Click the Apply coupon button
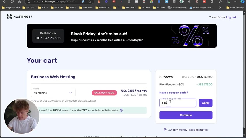The image size is (246, 138). pos(205,103)
